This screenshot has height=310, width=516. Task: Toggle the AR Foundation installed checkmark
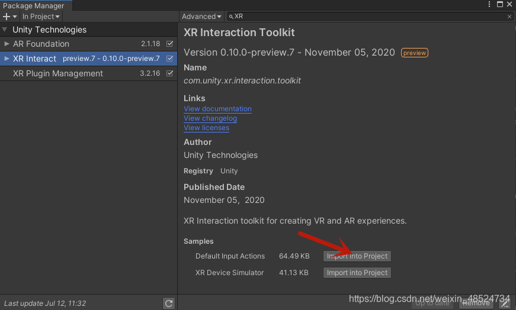[170, 44]
